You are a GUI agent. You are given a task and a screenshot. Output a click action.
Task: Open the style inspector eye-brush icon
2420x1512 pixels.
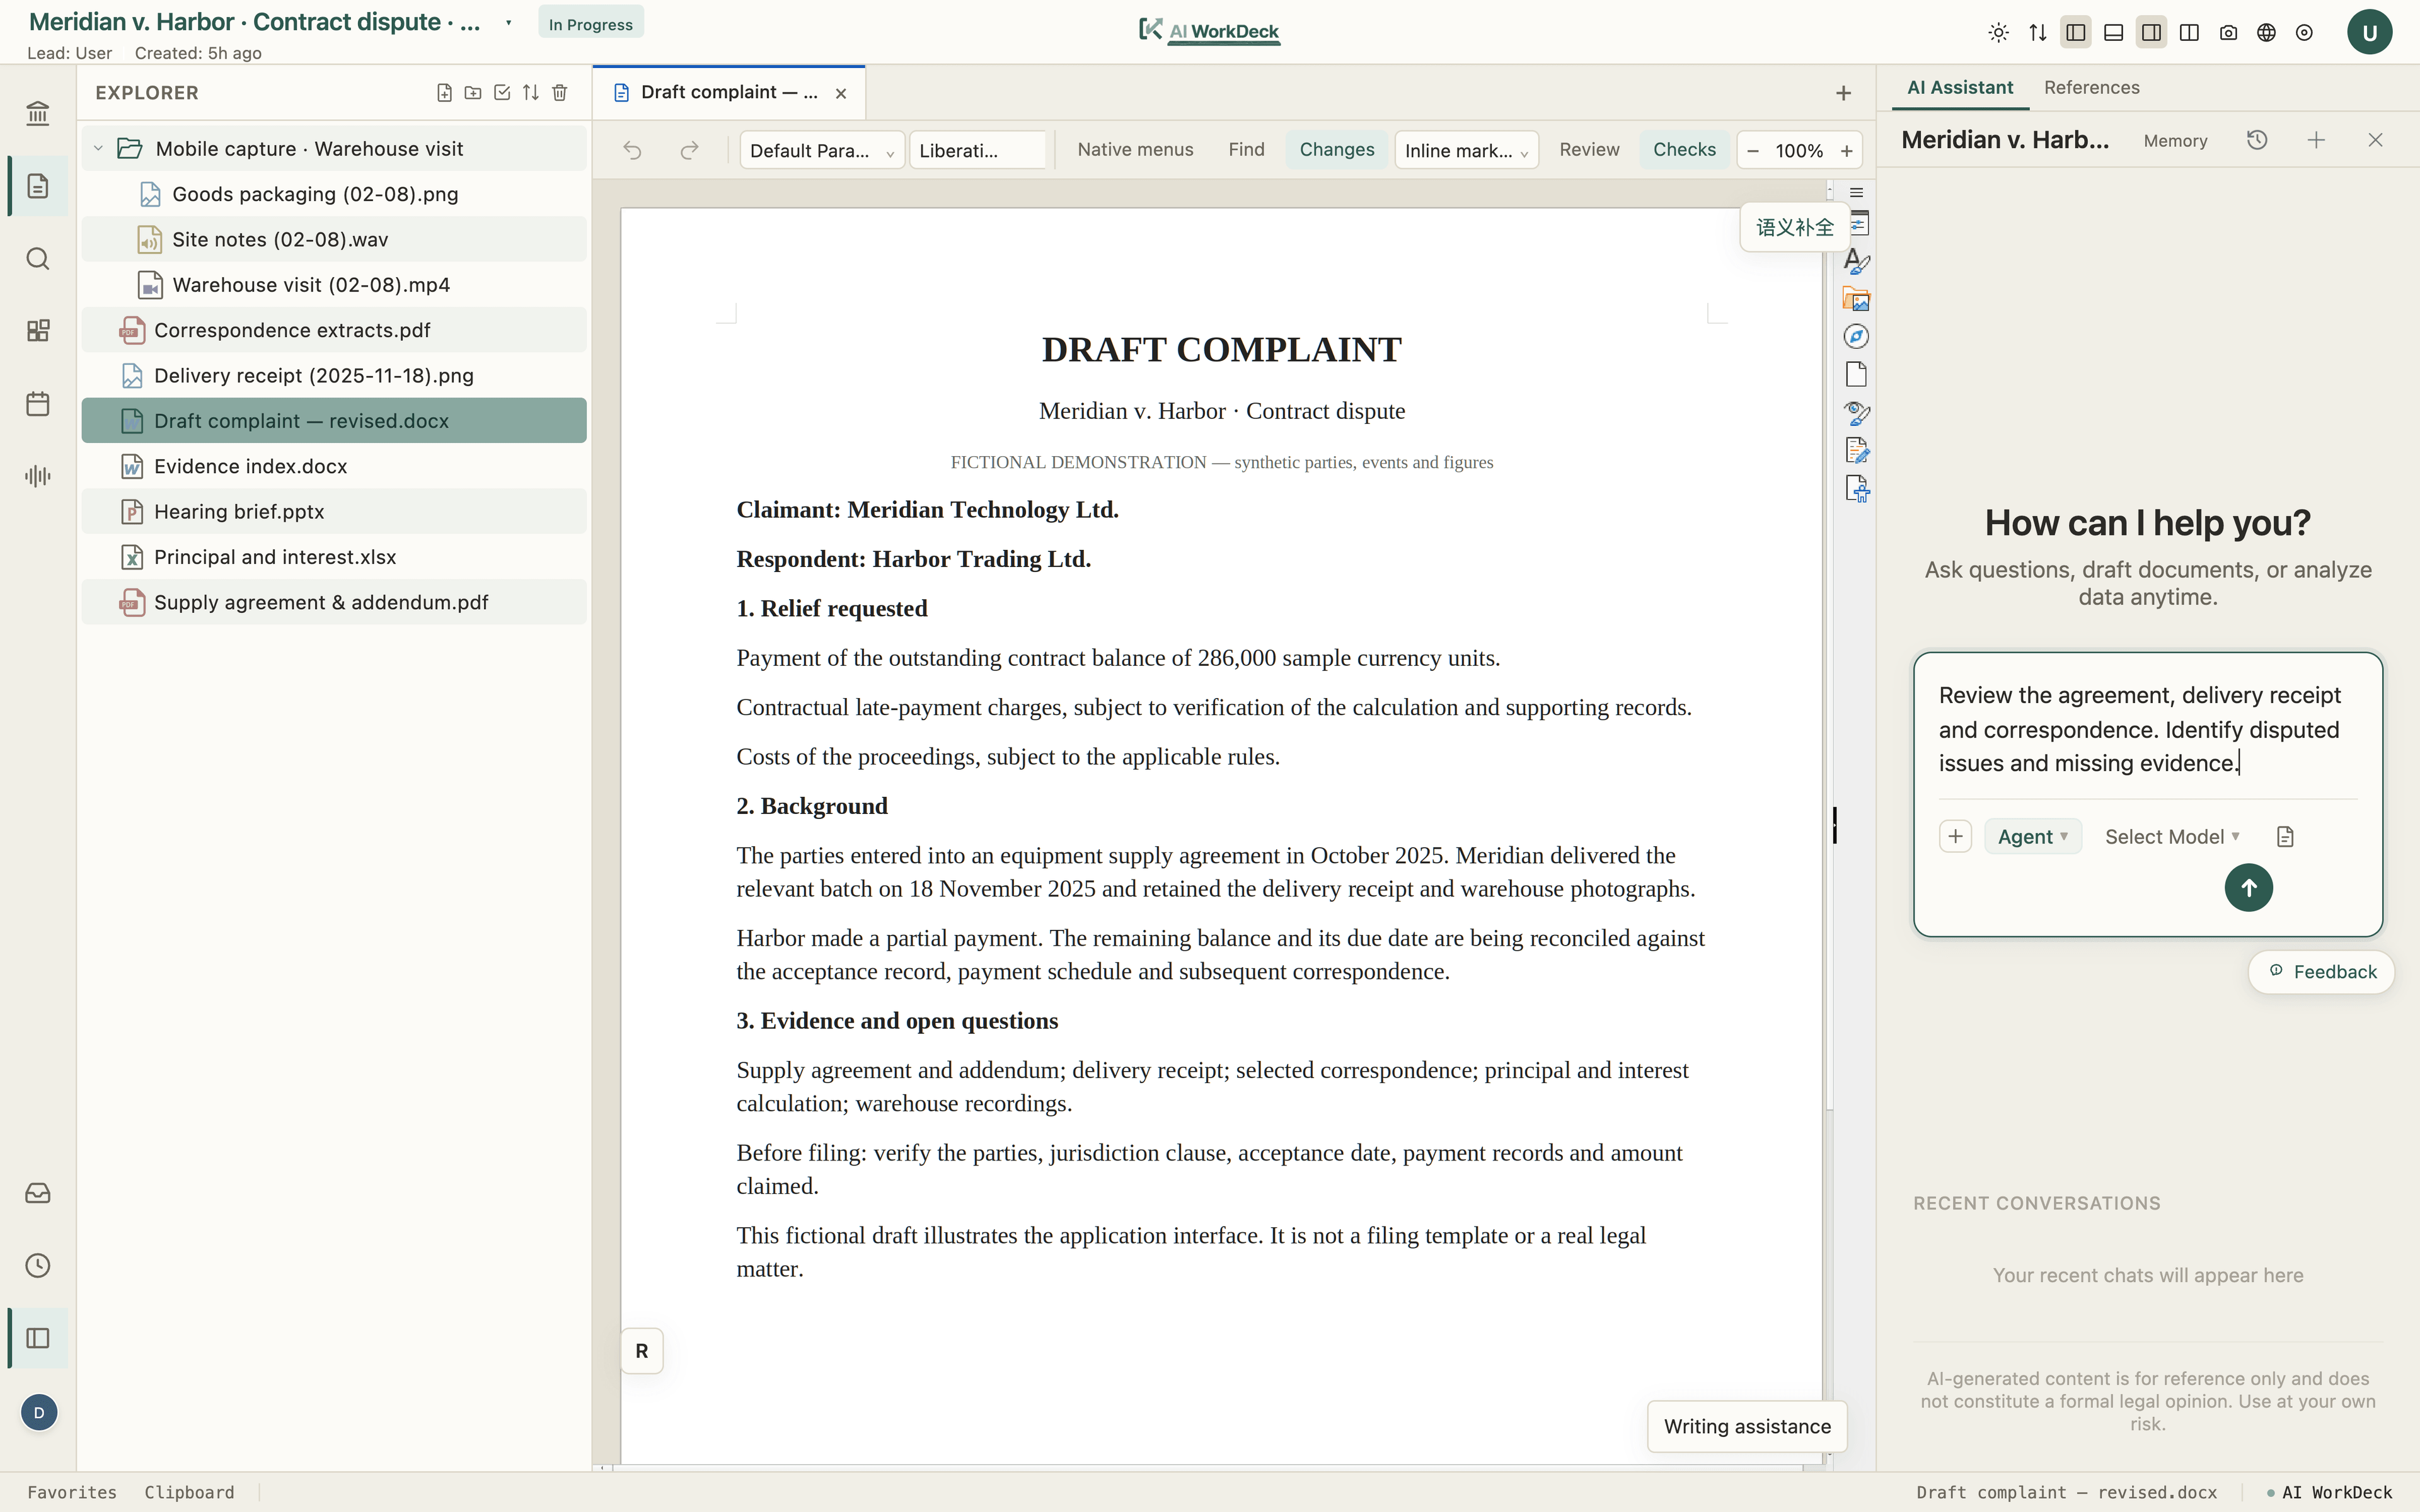tap(1857, 413)
